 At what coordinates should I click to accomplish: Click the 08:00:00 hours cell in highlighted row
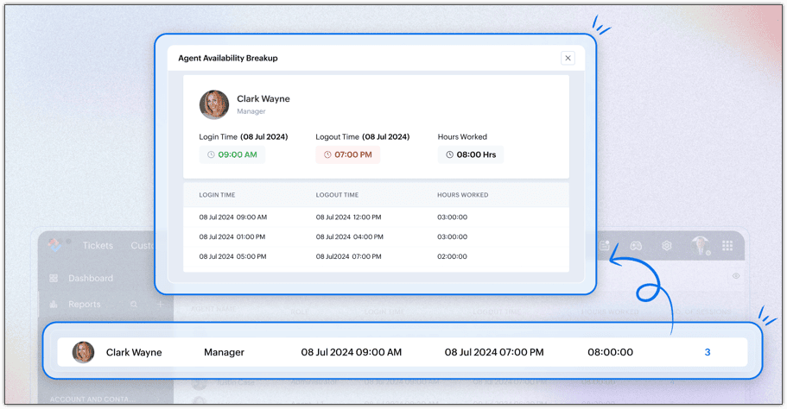tap(610, 352)
